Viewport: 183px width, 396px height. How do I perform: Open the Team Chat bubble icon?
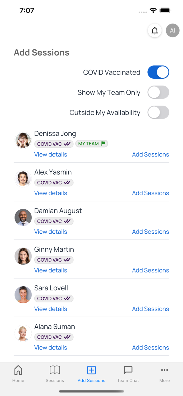[x=128, y=374]
